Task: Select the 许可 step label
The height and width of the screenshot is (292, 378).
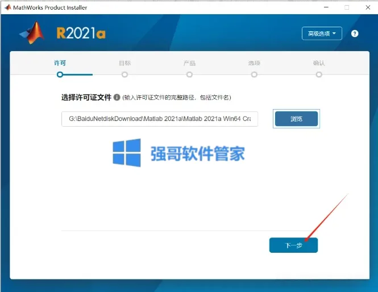Action: (60, 63)
